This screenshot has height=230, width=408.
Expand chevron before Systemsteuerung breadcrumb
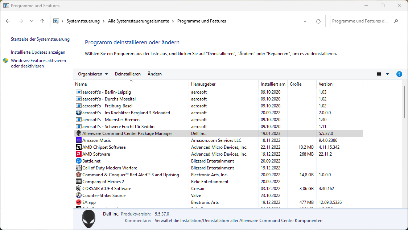click(x=62, y=21)
